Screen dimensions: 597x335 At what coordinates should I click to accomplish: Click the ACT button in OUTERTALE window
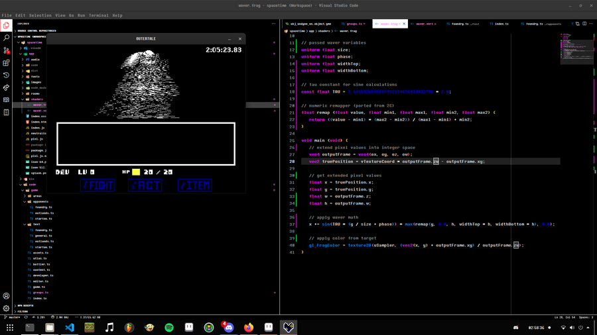pyautogui.click(x=145, y=185)
